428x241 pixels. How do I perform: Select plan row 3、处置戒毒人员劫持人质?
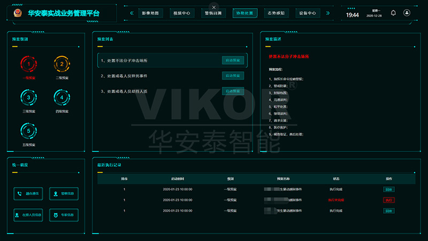coord(172,91)
